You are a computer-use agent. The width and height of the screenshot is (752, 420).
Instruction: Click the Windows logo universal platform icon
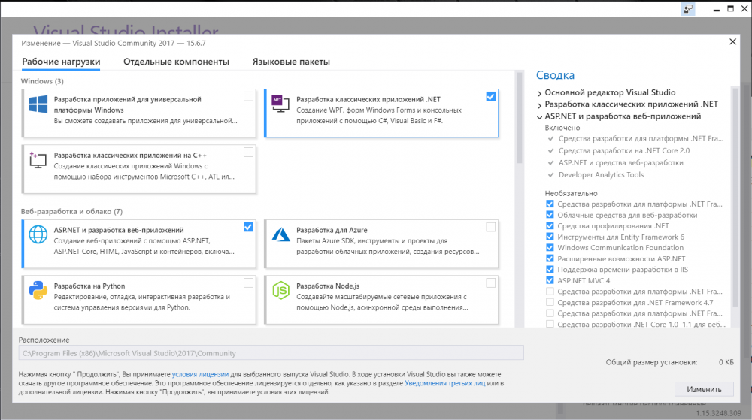(x=38, y=104)
